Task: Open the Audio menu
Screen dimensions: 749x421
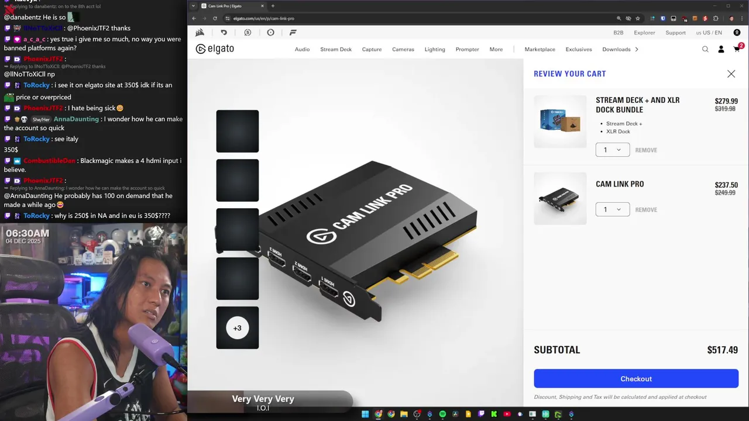Action: [x=302, y=49]
